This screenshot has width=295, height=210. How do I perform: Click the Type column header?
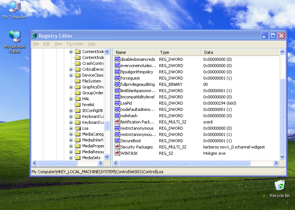[x=179, y=52]
